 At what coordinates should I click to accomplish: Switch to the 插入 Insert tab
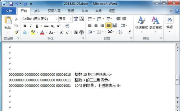tap(37, 11)
